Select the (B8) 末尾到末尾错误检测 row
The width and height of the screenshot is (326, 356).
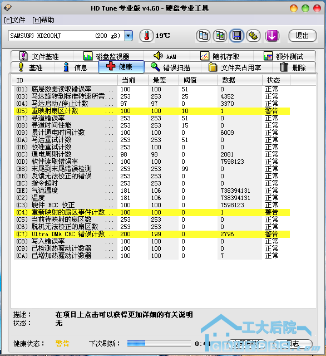coord(152,169)
